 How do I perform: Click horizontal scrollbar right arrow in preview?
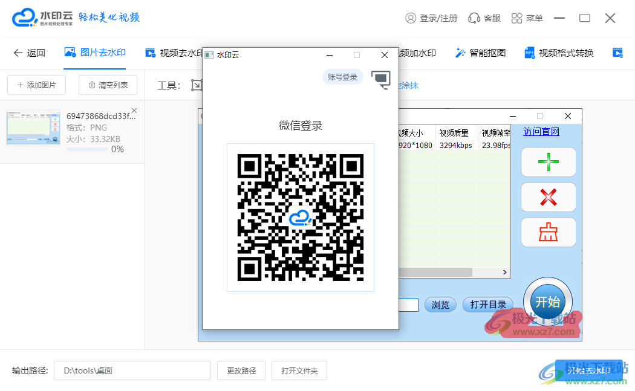tap(504, 273)
